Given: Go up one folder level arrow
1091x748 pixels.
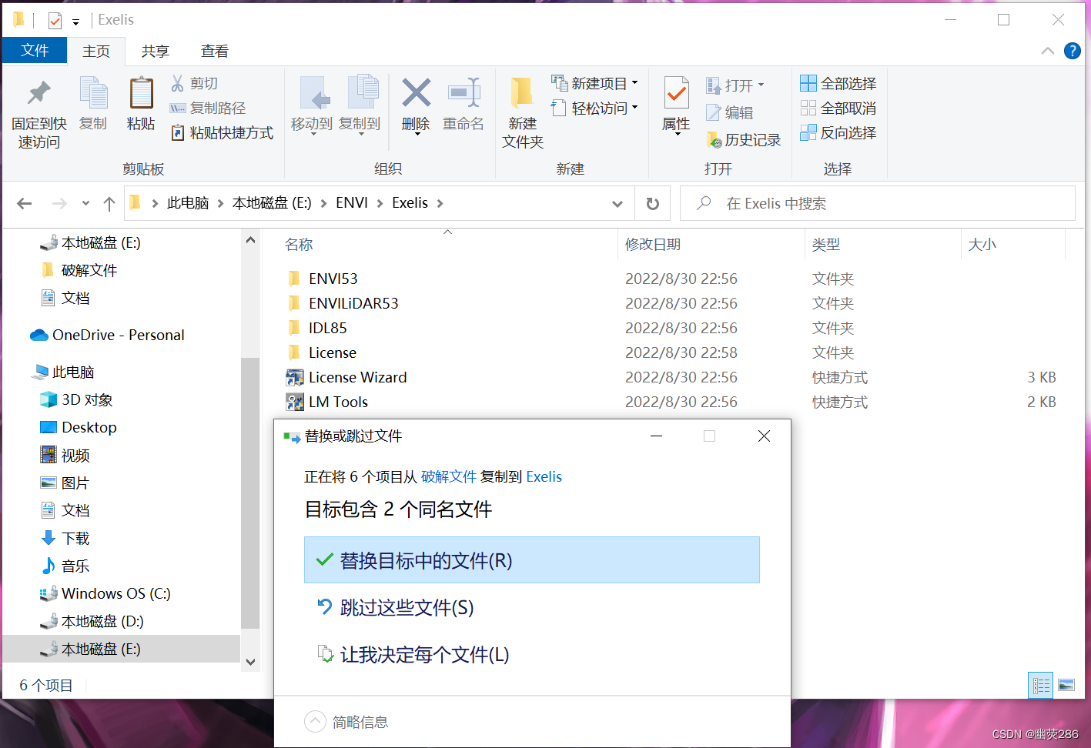Looking at the screenshot, I should (109, 203).
